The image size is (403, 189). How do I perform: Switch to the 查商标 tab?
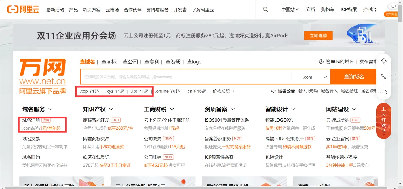(109, 62)
